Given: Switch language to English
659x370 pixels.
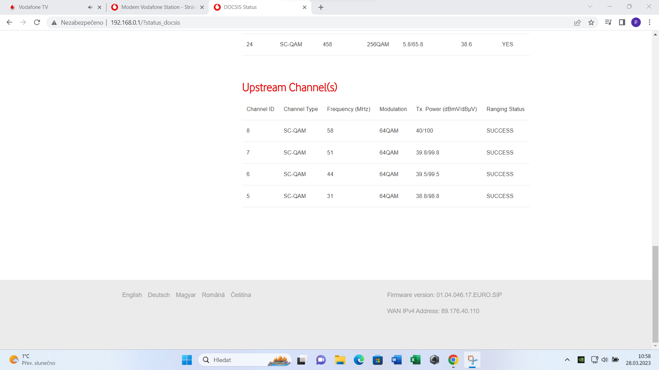Looking at the screenshot, I should click(132, 295).
